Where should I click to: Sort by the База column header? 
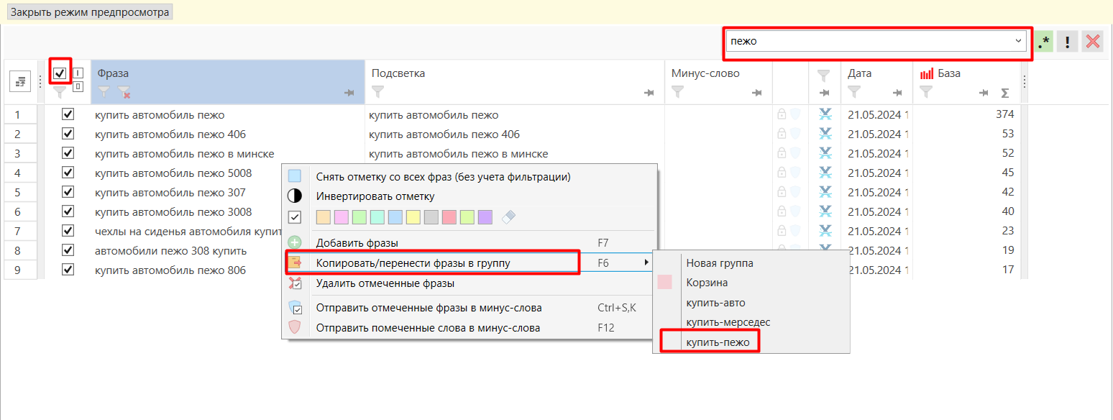[x=949, y=73]
